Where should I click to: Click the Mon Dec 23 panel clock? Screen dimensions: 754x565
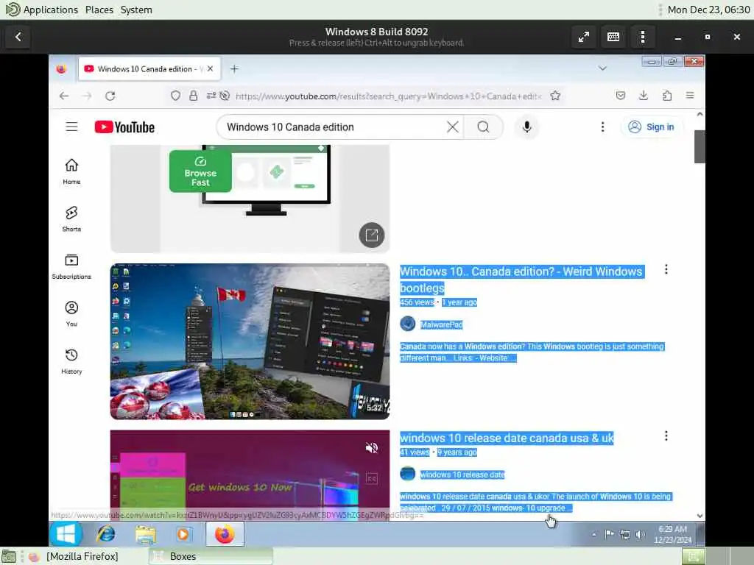point(709,10)
